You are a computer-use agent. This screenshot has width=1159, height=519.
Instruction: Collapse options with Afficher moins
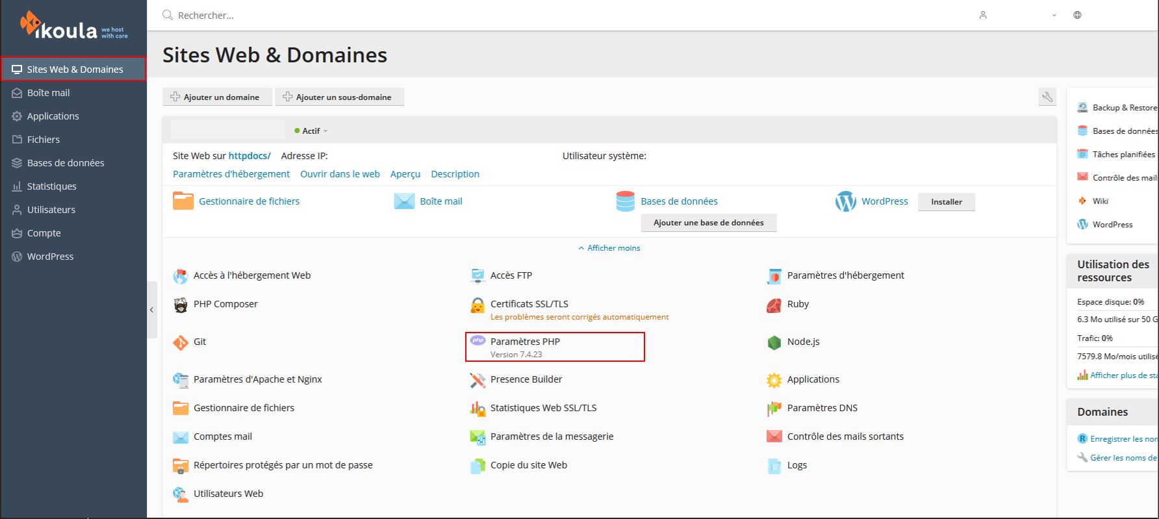(609, 248)
